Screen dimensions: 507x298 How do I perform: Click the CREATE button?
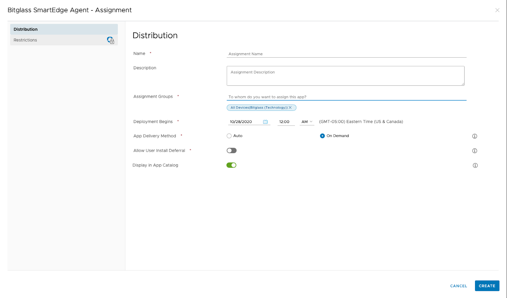pos(487,286)
